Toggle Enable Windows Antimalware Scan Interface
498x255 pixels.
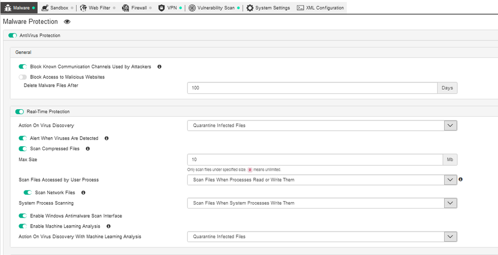click(x=22, y=216)
